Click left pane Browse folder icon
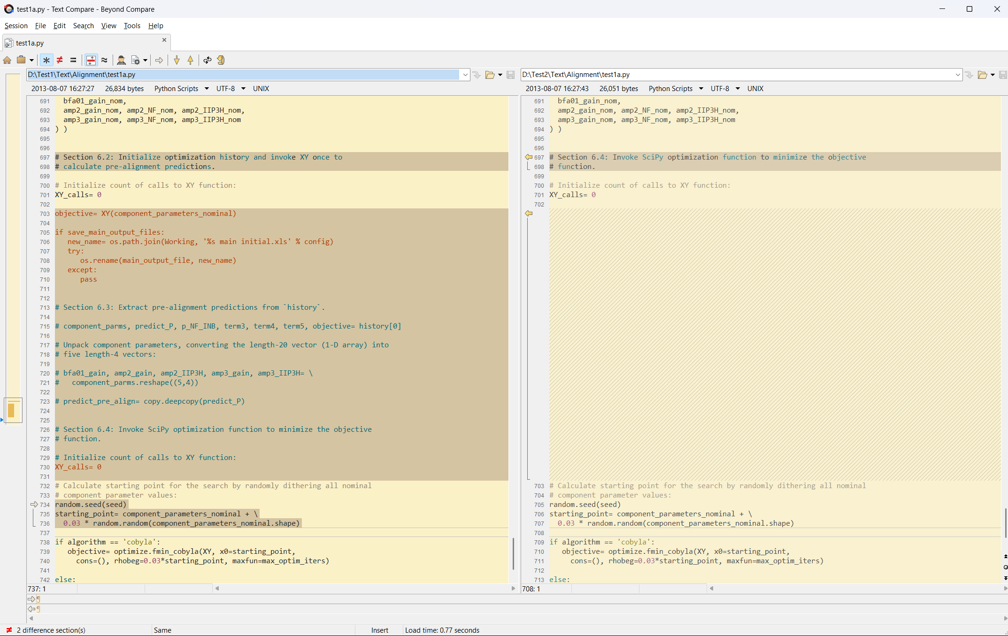The image size is (1008, 636). [490, 75]
